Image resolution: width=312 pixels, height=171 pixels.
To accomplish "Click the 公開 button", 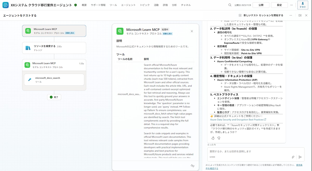I will tap(261, 5).
